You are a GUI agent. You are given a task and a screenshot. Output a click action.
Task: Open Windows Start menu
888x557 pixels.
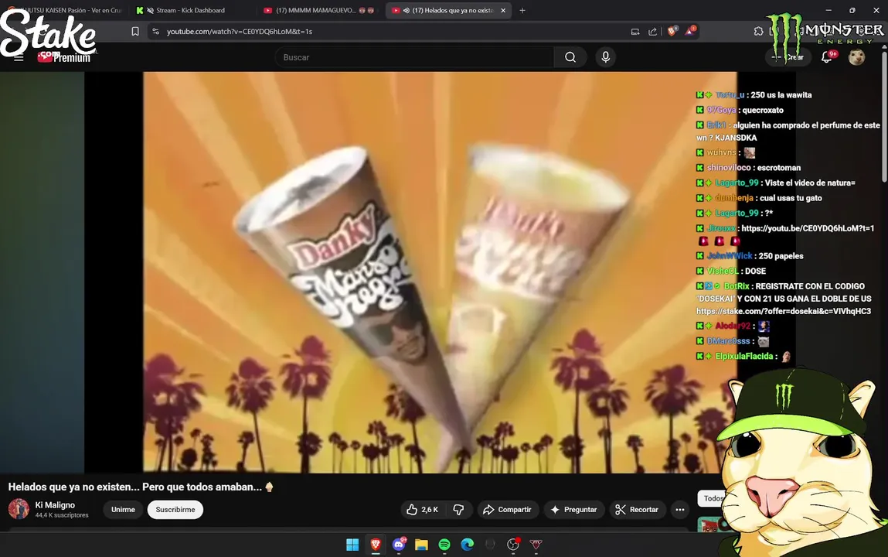click(352, 545)
